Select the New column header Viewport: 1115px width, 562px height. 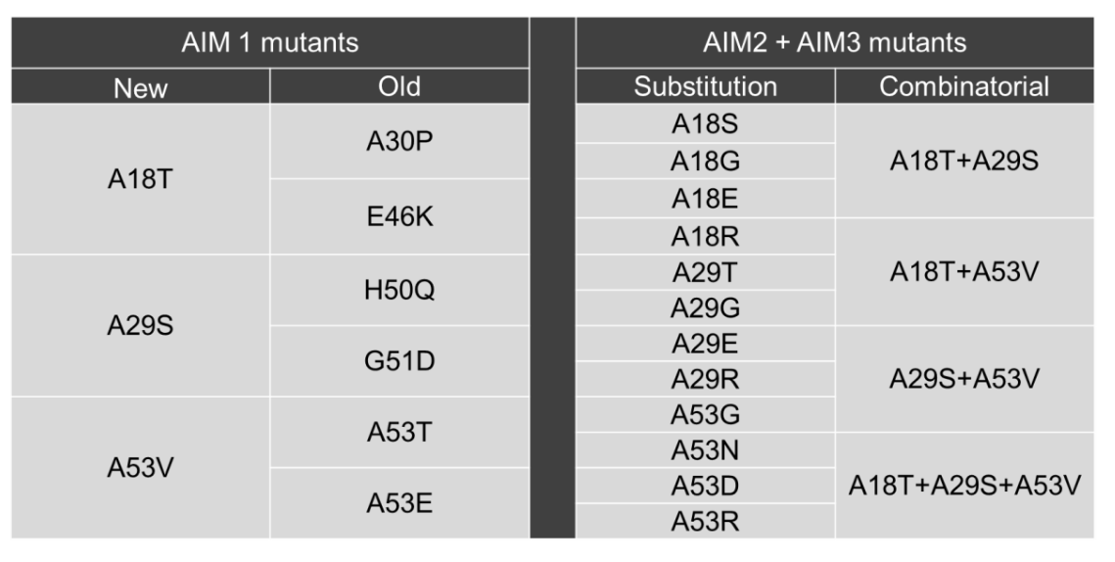tap(141, 88)
